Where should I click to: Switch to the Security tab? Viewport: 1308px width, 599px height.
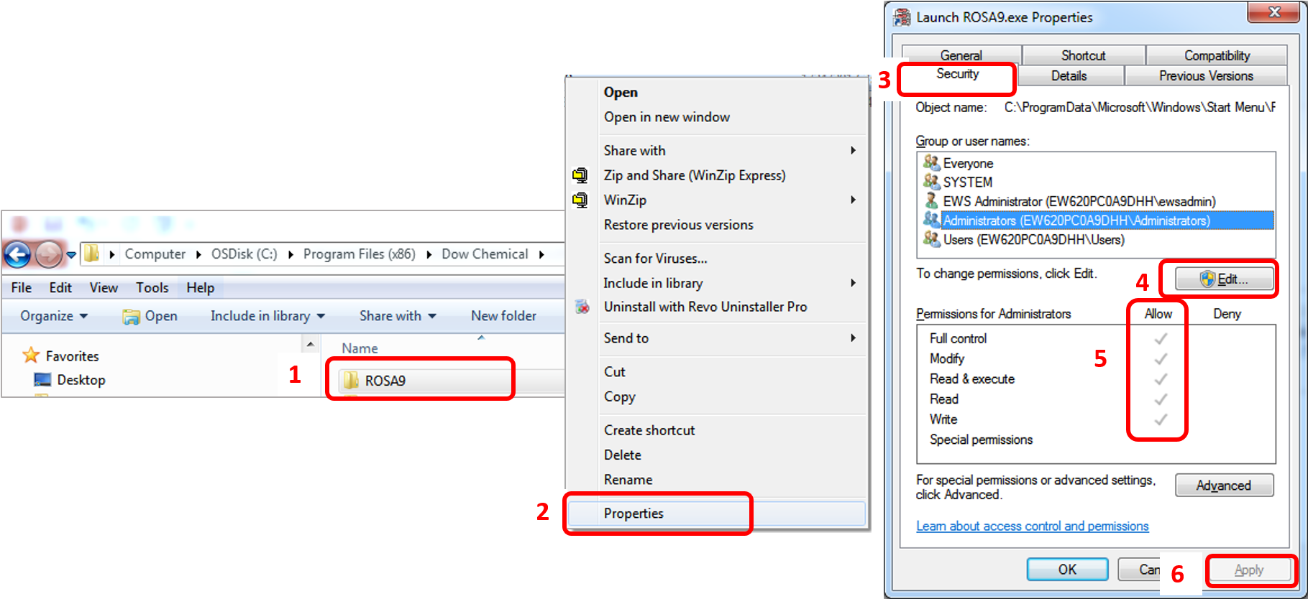coord(957,75)
